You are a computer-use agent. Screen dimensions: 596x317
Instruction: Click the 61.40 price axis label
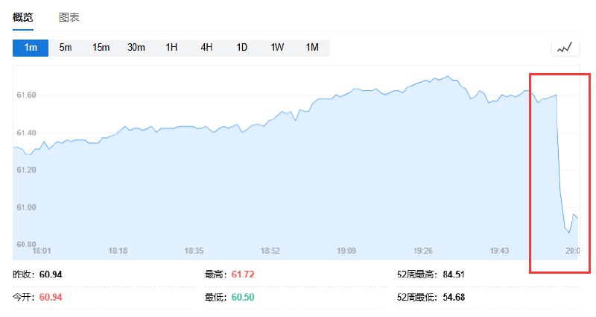click(x=26, y=133)
